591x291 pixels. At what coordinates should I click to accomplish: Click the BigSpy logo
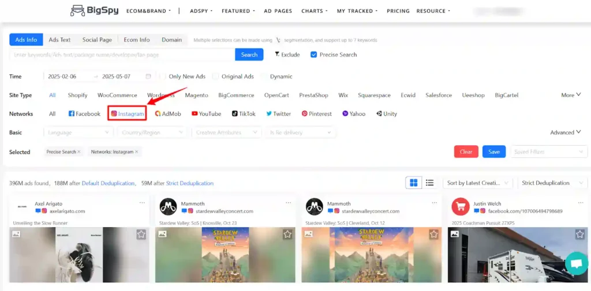[x=95, y=10]
